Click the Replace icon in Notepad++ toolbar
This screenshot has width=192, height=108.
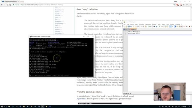tap(156, 27)
